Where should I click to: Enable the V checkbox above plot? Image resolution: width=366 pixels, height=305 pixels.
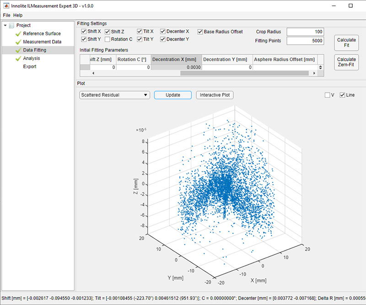point(327,95)
